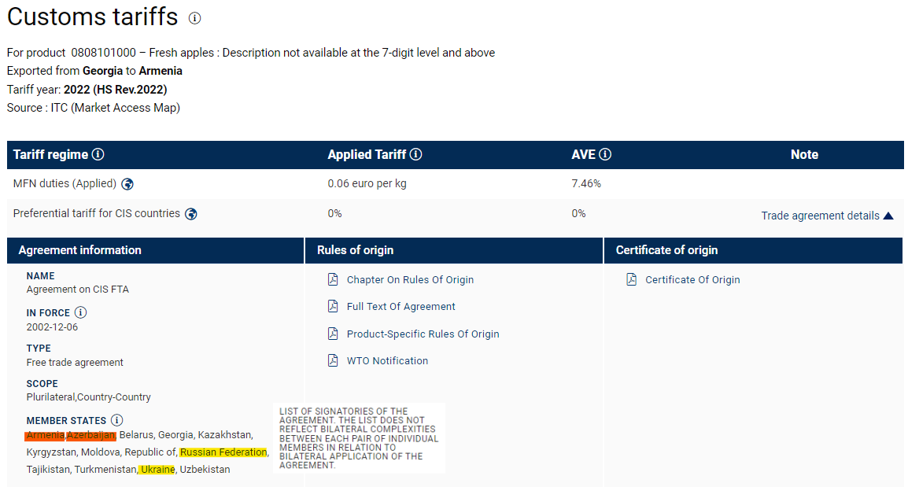Viewport: 908px width, 487px height.
Task: Collapse the Trade agreement details section
Action: pyautogui.click(x=820, y=216)
